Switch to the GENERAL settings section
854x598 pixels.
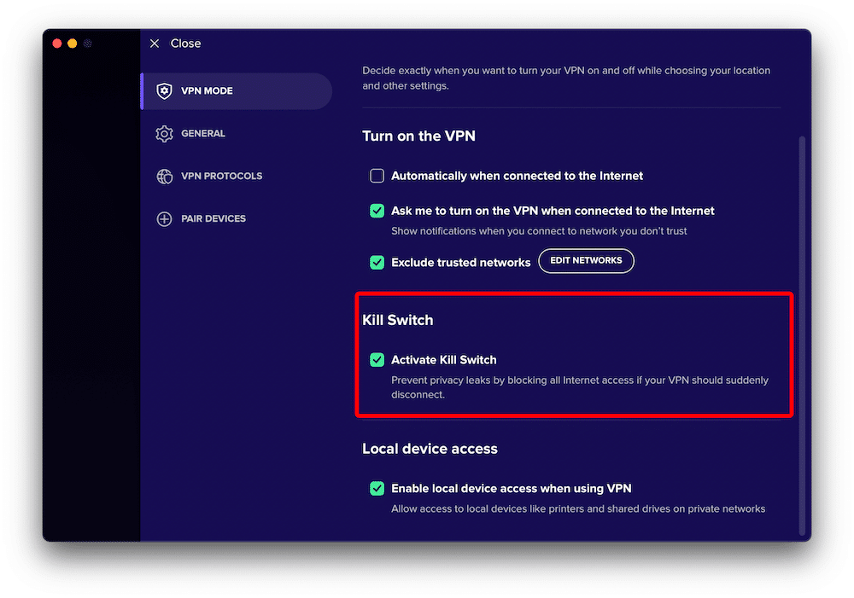pos(203,134)
